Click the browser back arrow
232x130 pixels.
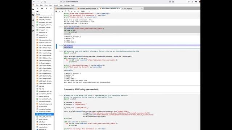[x=34, y=1]
